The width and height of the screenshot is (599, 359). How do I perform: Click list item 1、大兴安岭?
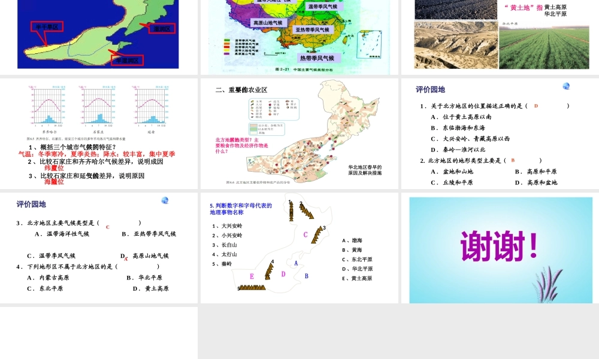click(x=227, y=226)
